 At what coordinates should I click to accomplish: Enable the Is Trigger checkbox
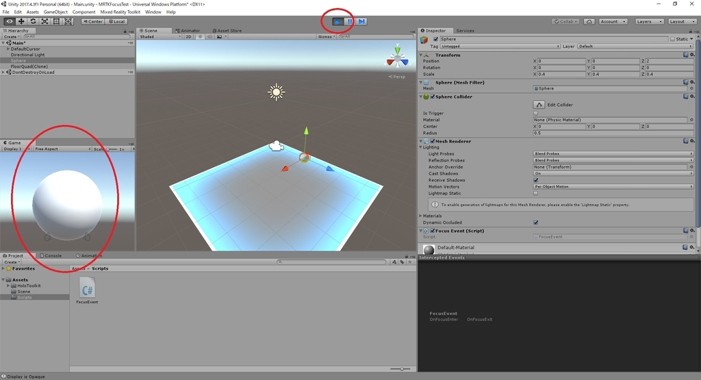click(535, 113)
